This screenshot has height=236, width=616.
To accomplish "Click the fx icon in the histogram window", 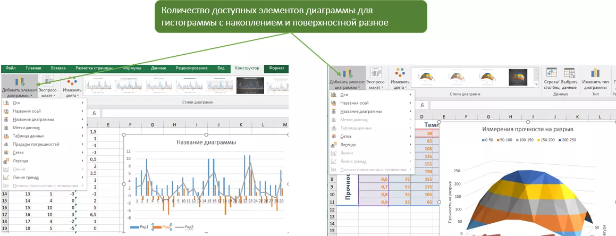I will (x=94, y=113).
